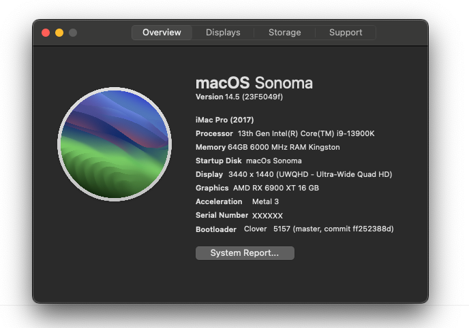Screen dimensions: 469x328
Task: Click the Startup Disk macOs Sonoma value
Action: coord(273,161)
